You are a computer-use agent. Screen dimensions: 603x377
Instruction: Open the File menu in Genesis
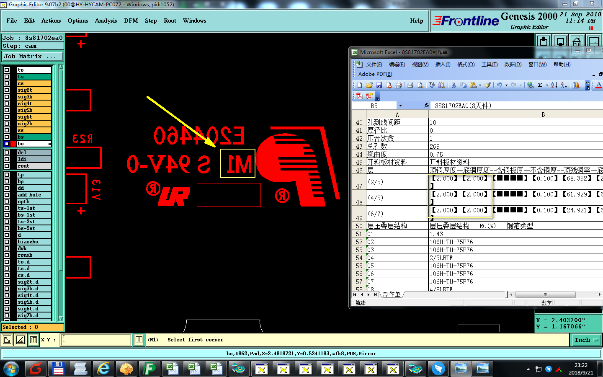point(12,21)
